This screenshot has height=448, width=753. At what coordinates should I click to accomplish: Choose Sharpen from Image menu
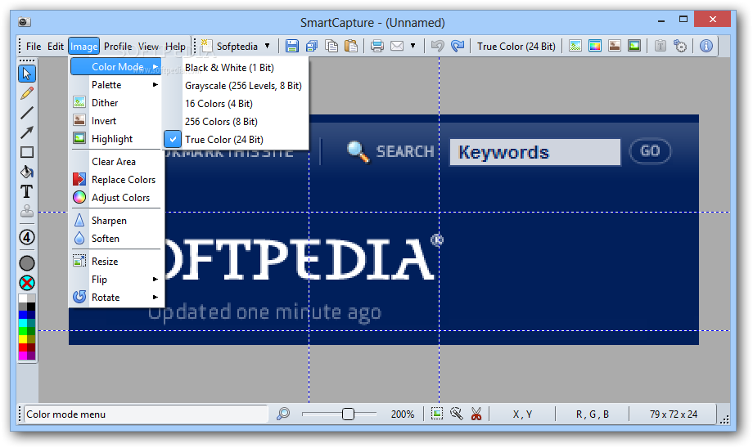tap(116, 221)
